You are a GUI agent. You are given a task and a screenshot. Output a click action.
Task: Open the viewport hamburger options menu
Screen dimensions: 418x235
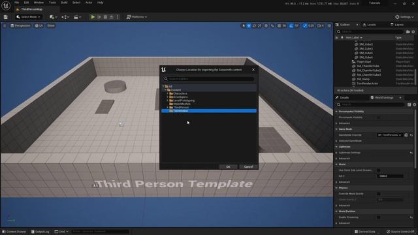click(x=5, y=25)
